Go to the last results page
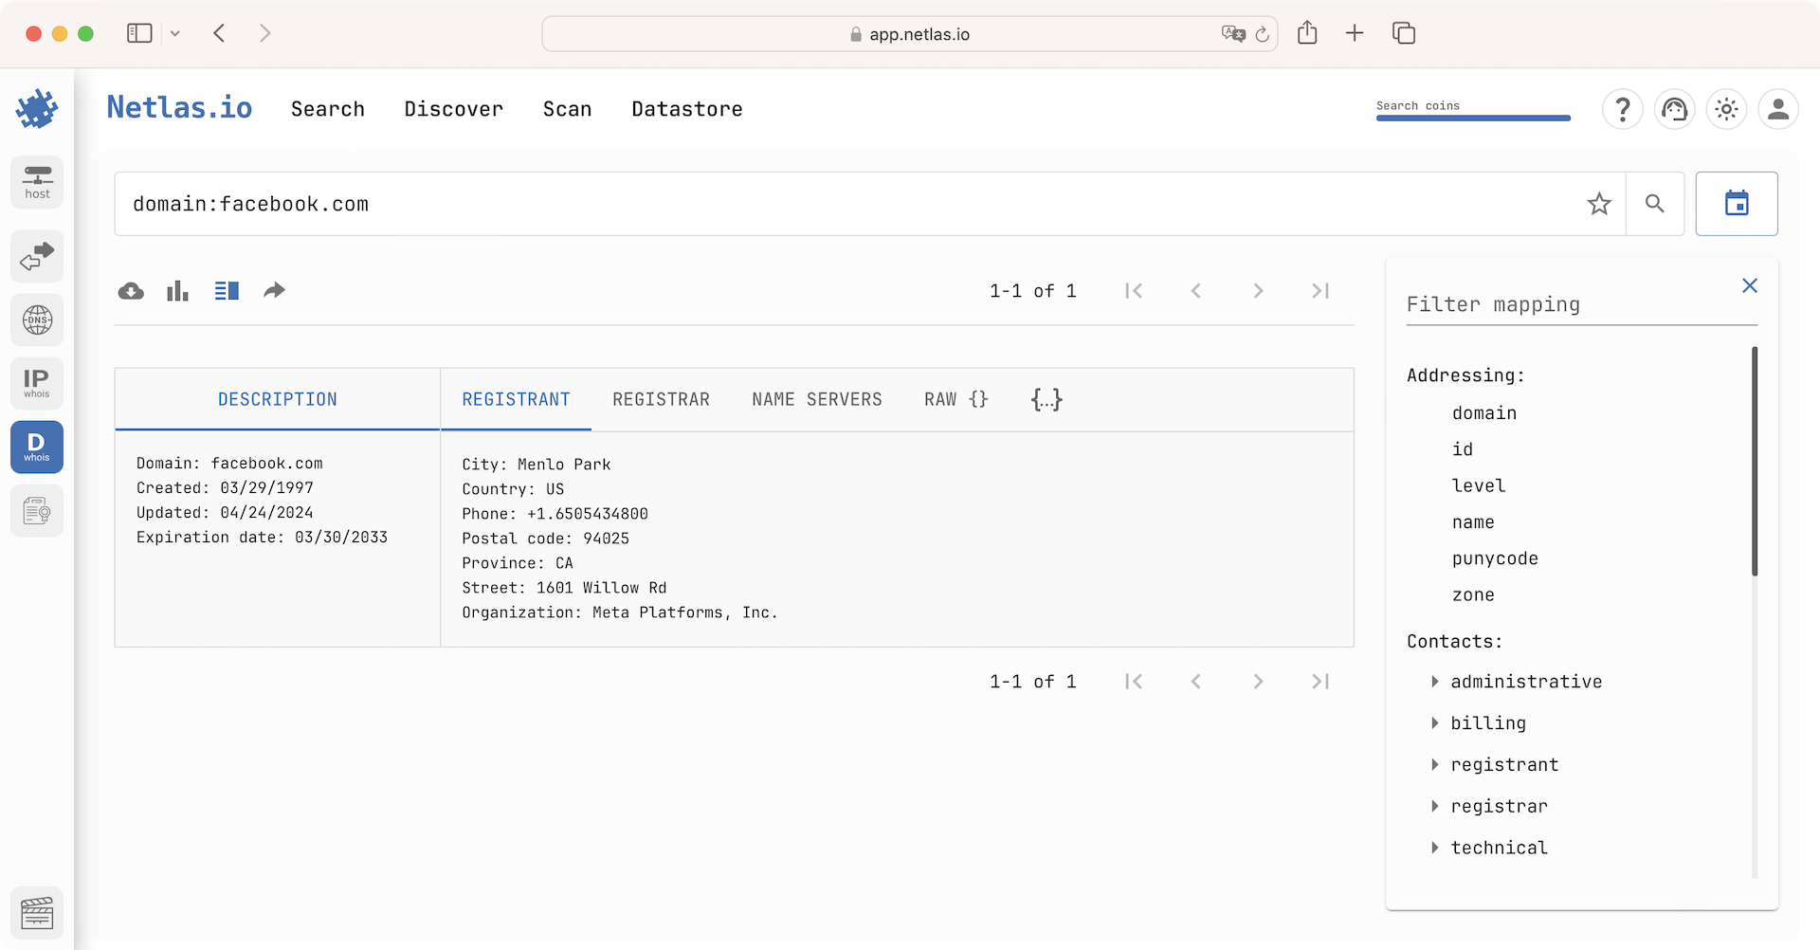This screenshot has height=950, width=1820. [x=1319, y=290]
